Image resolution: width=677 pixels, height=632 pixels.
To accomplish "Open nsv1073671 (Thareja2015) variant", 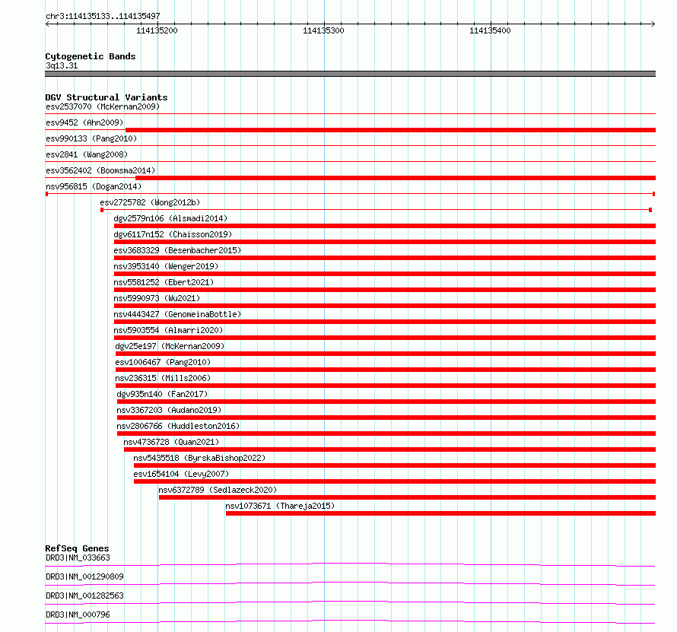I will (280, 506).
